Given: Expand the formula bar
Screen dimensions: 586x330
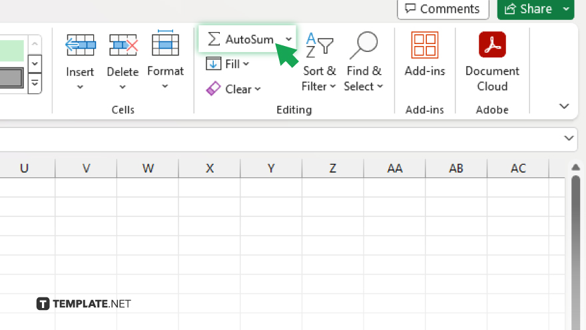Looking at the screenshot, I should coord(569,138).
